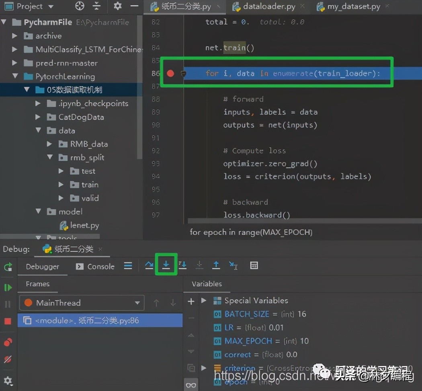Select the module frame at line 86
The width and height of the screenshot is (422, 391).
point(100,321)
